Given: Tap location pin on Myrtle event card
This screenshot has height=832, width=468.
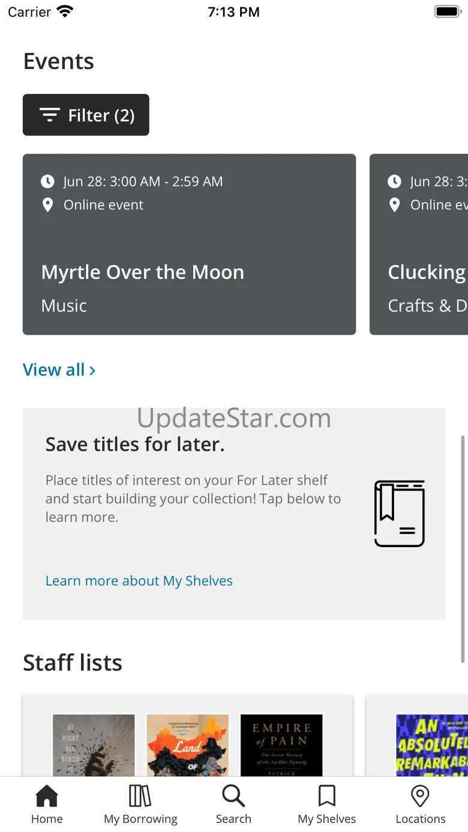Looking at the screenshot, I should click(x=47, y=205).
